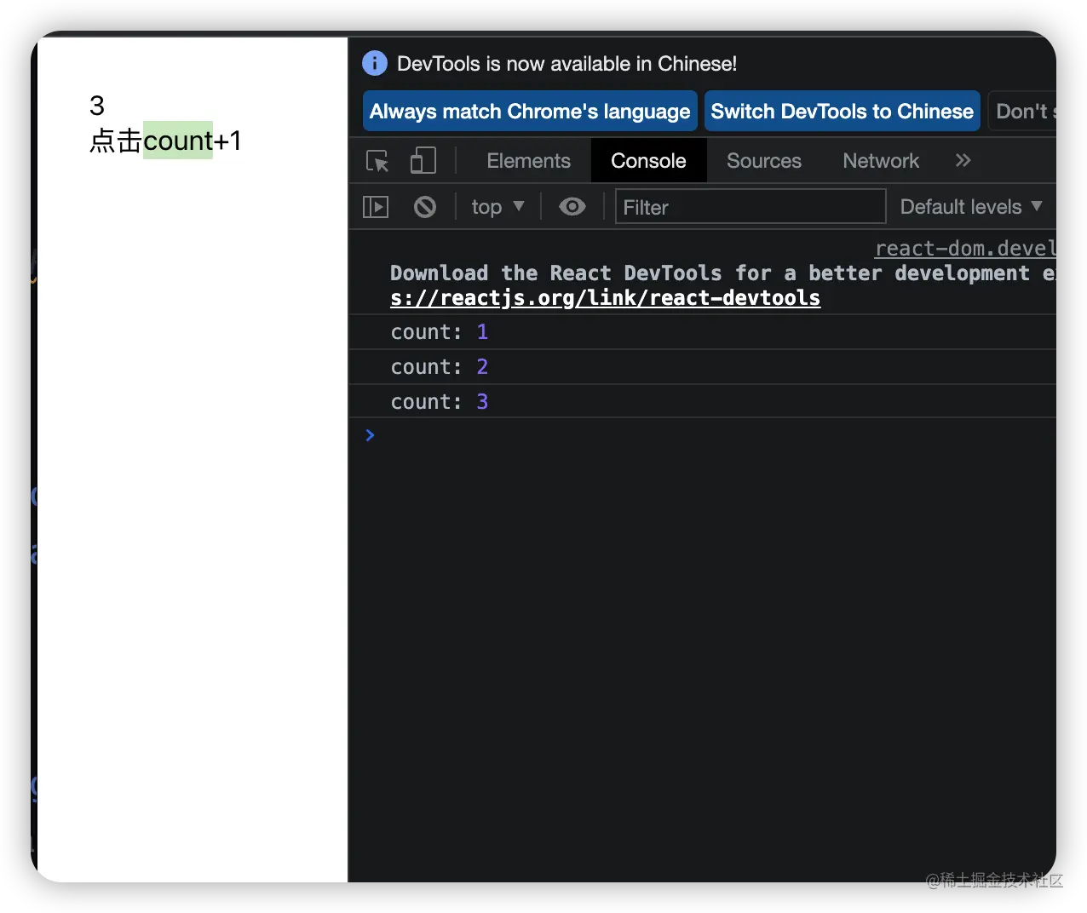The width and height of the screenshot is (1087, 913).
Task: Click the 点击count+1 text on the page
Action: (165, 141)
